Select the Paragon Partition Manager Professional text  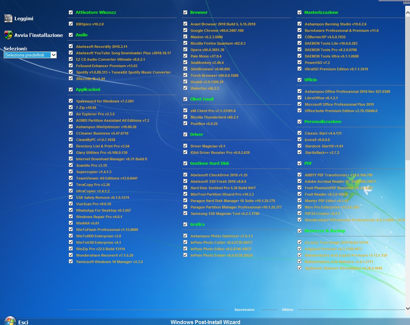236,207
